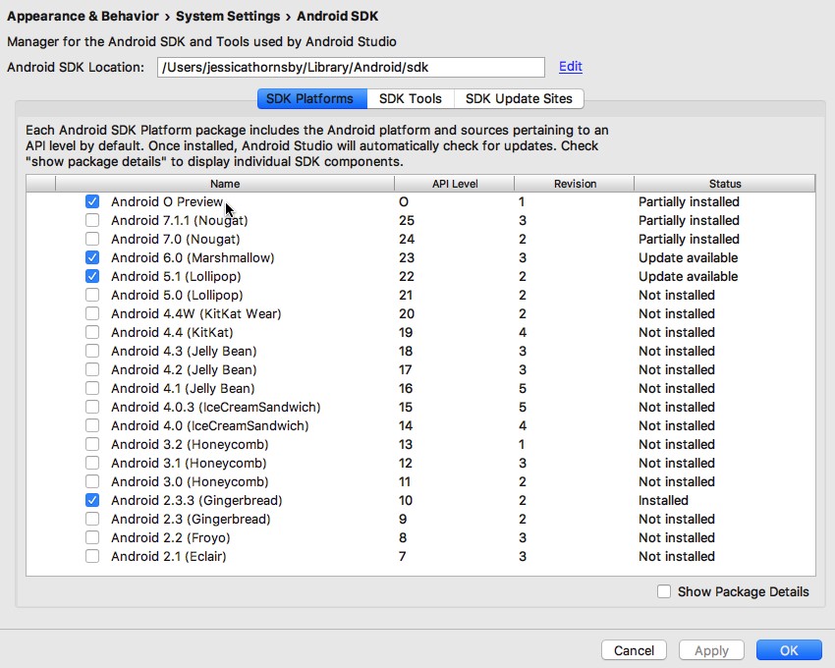835x668 pixels.
Task: Check the Android 3.0 (Honeycomb) checkbox
Action: (x=92, y=481)
